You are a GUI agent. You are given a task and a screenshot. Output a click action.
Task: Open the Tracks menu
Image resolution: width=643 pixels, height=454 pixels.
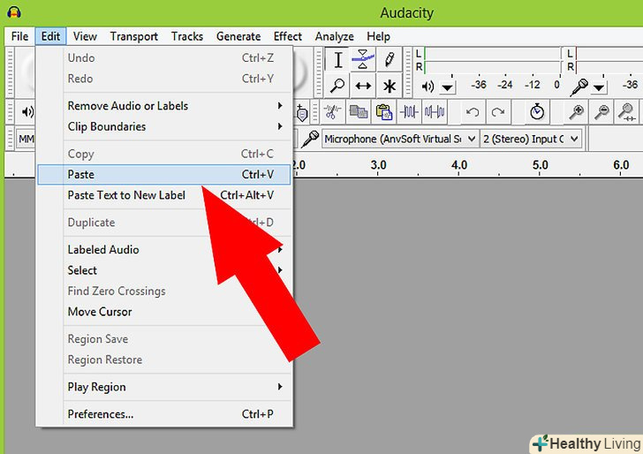click(x=187, y=36)
